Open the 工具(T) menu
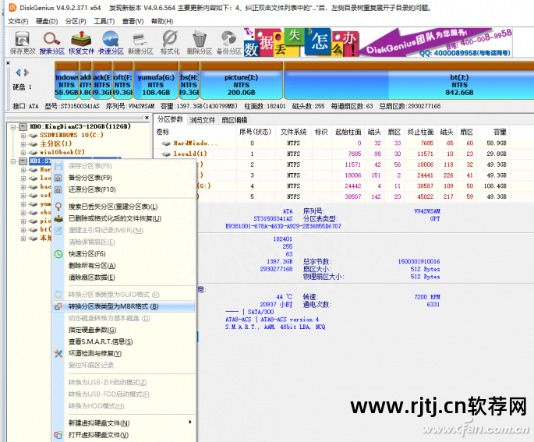 pyautogui.click(x=104, y=21)
